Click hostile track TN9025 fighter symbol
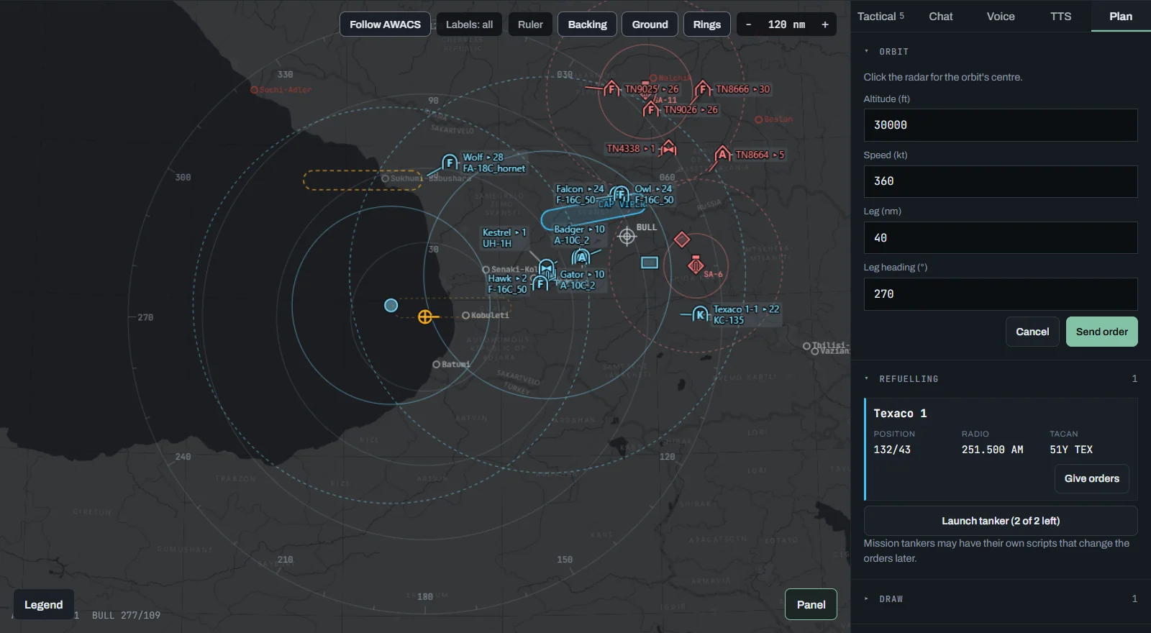The image size is (1151, 633). (x=611, y=89)
